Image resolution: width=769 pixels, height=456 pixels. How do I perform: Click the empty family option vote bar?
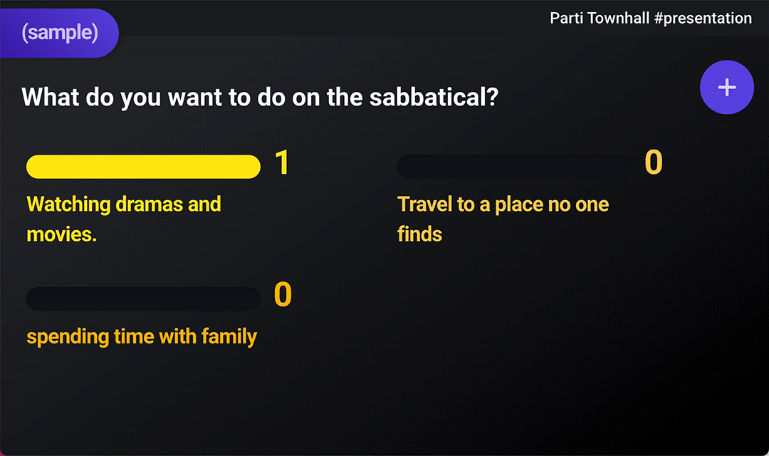pos(143,299)
